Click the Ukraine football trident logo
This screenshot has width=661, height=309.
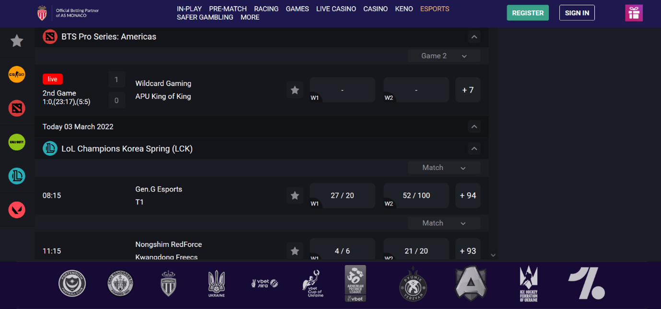click(216, 283)
